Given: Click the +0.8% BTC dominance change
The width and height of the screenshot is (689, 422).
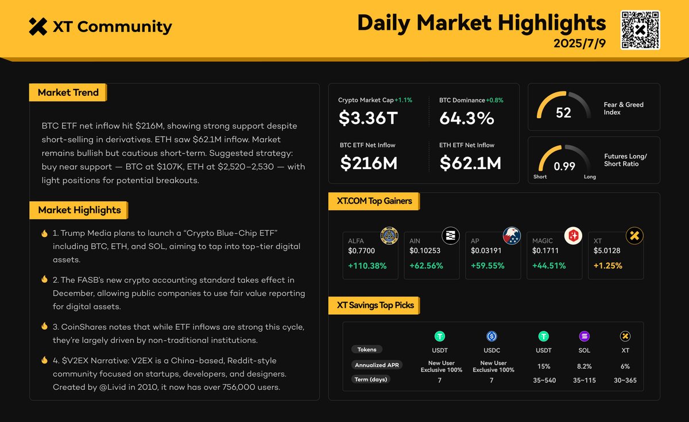Looking at the screenshot, I should click(494, 100).
